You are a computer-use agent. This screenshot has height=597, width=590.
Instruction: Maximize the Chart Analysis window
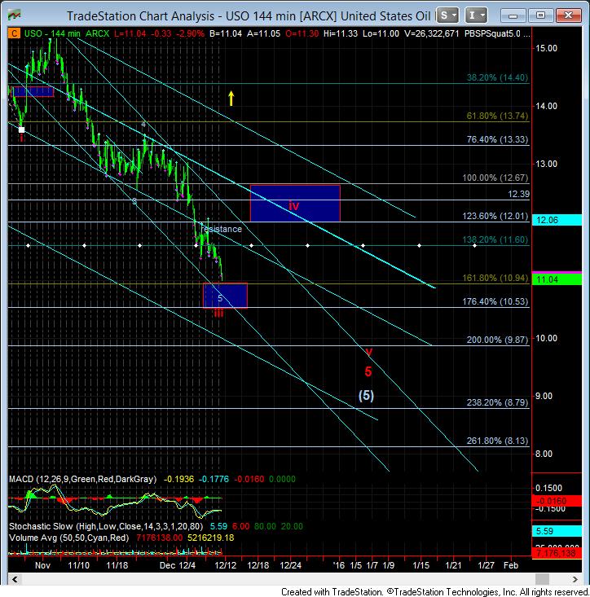tap(540, 15)
